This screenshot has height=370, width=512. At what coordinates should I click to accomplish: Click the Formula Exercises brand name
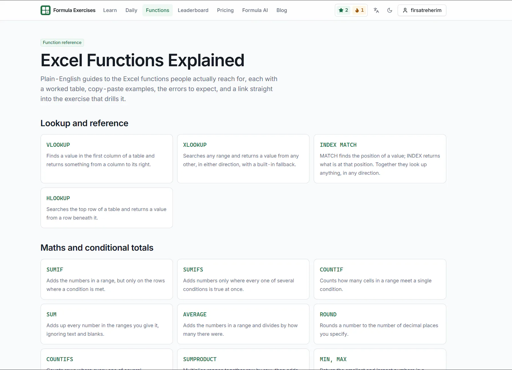[74, 10]
